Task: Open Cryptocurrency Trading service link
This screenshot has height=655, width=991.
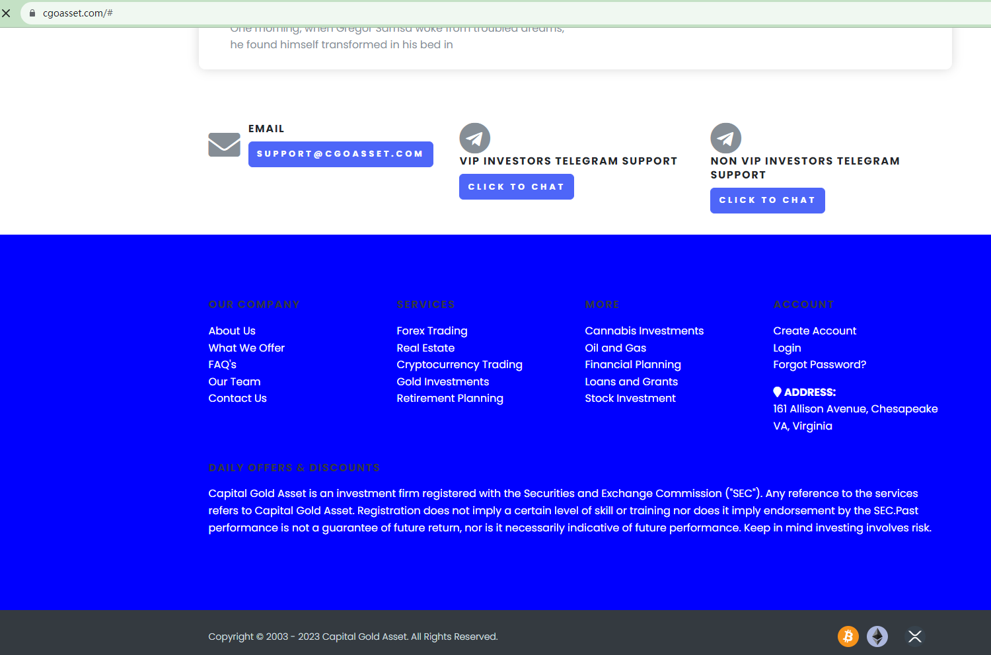Action: 459,365
